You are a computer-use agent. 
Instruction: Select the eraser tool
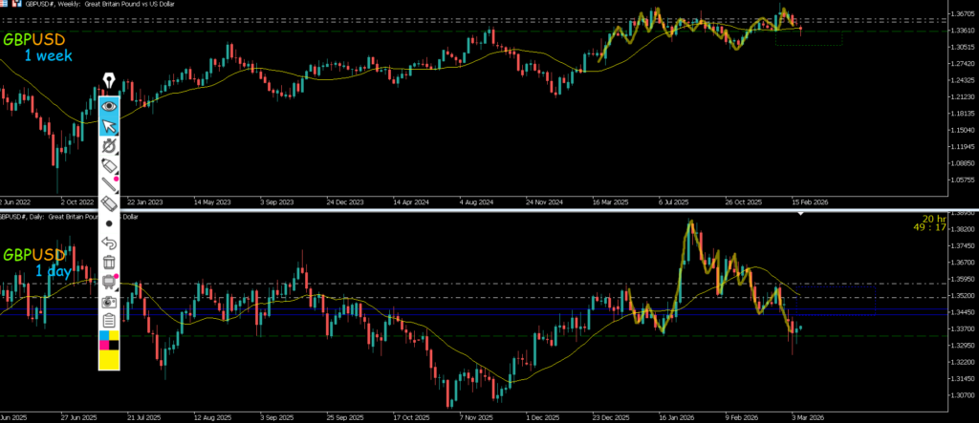[x=109, y=203]
